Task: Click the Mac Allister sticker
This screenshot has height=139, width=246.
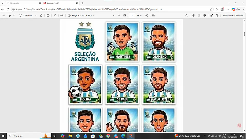Action: pyautogui.click(x=159, y=84)
